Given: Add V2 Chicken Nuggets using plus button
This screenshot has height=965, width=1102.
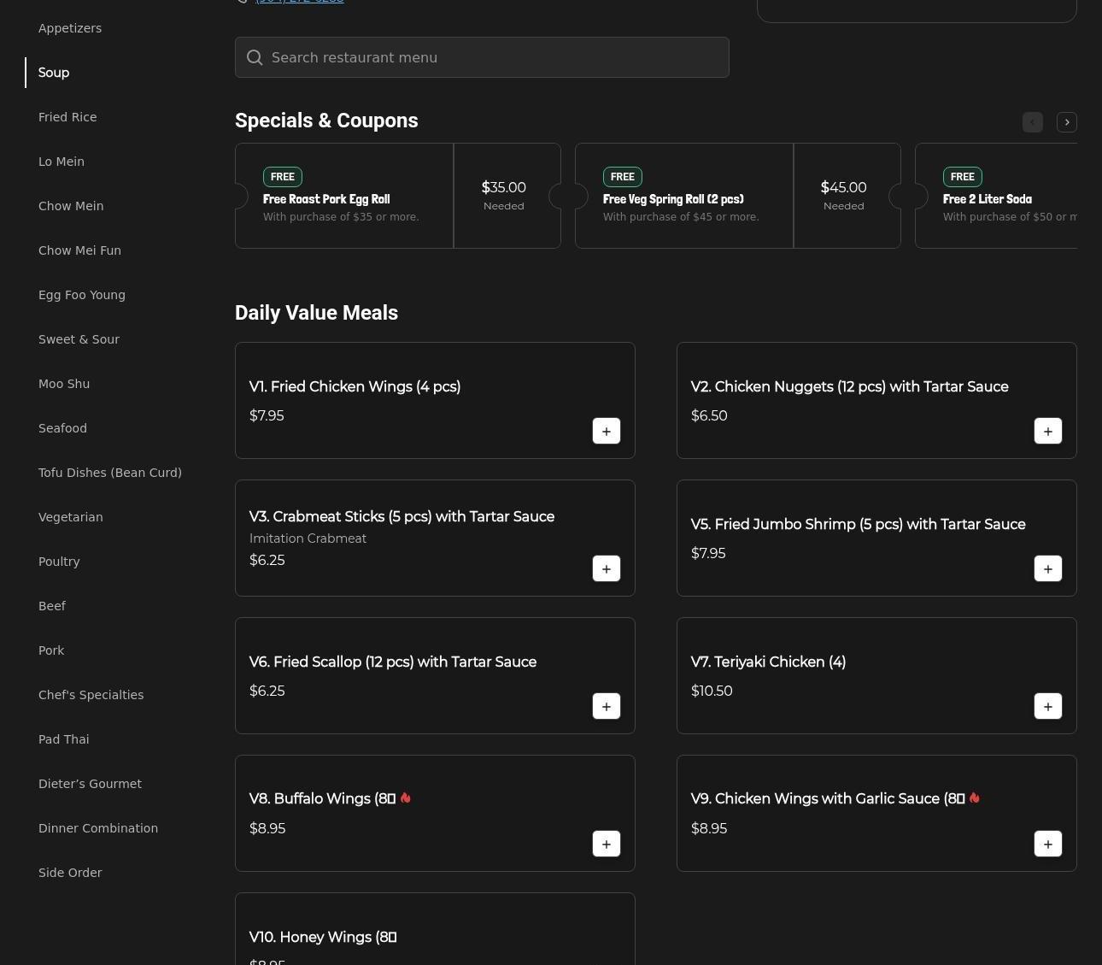Looking at the screenshot, I should click(1047, 431).
